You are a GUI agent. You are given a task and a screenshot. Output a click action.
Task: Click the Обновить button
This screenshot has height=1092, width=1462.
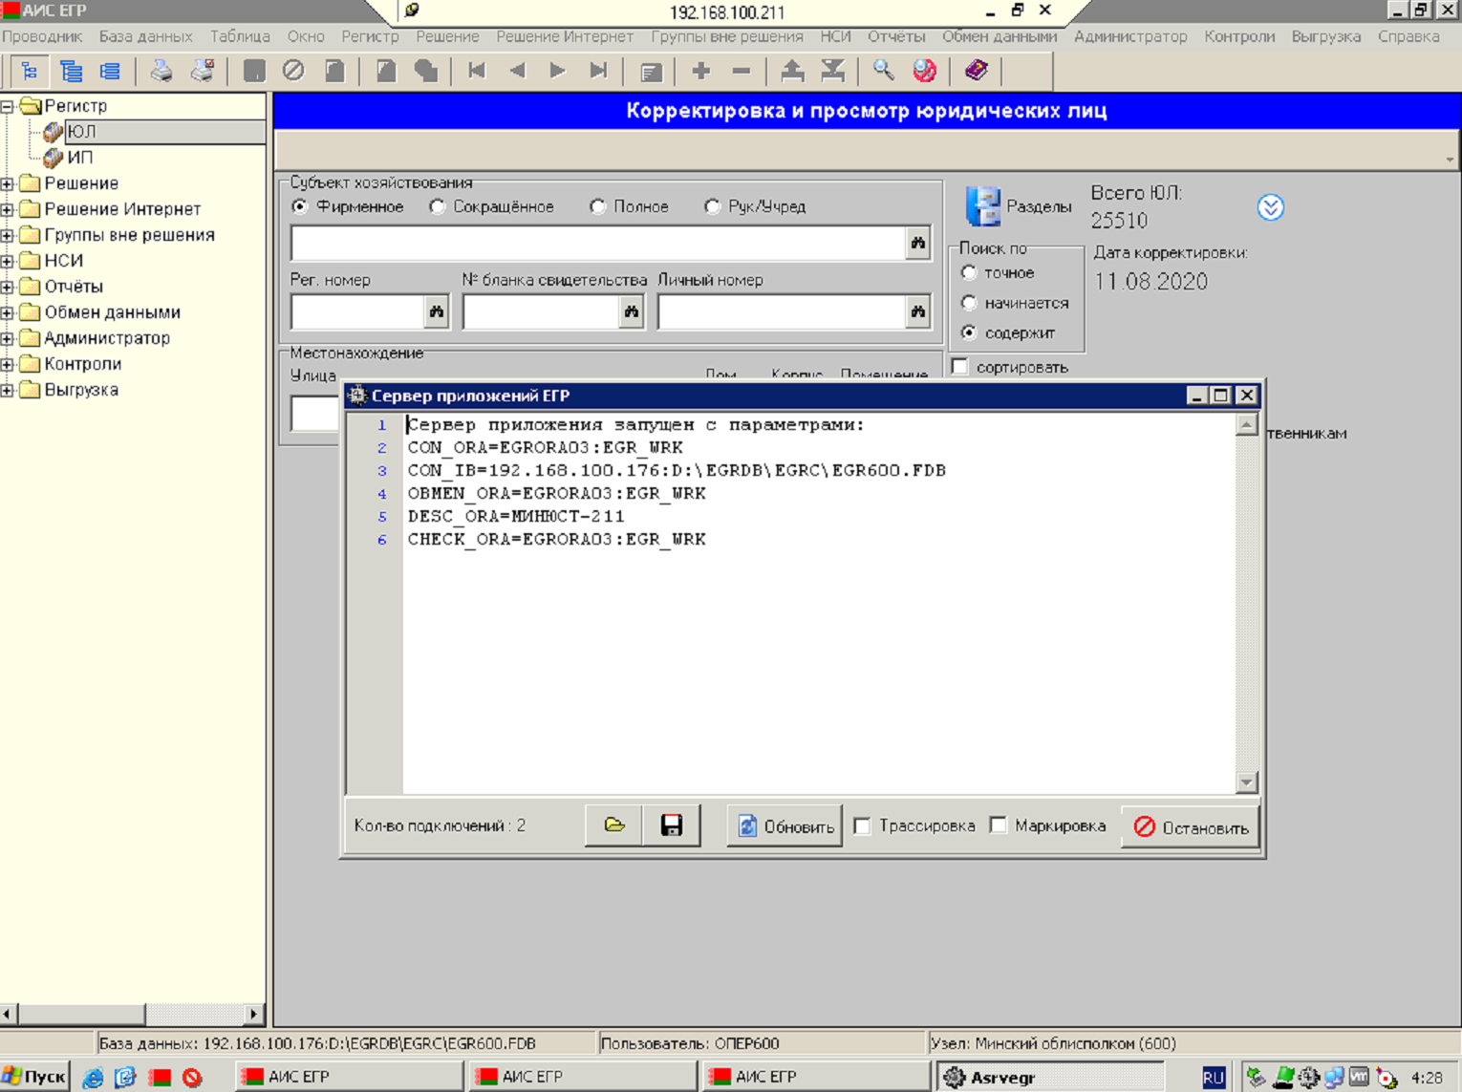pyautogui.click(x=785, y=826)
